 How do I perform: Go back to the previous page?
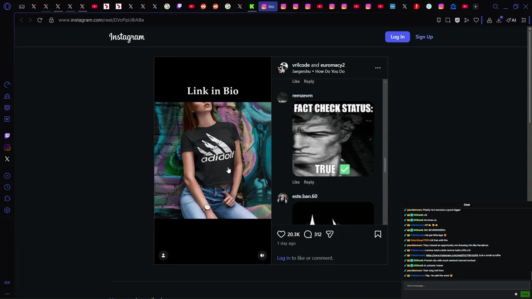pos(21,20)
